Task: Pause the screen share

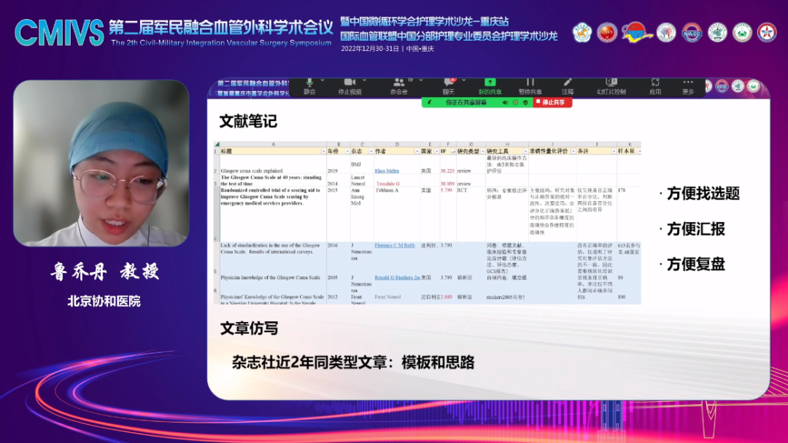Action: [530, 86]
